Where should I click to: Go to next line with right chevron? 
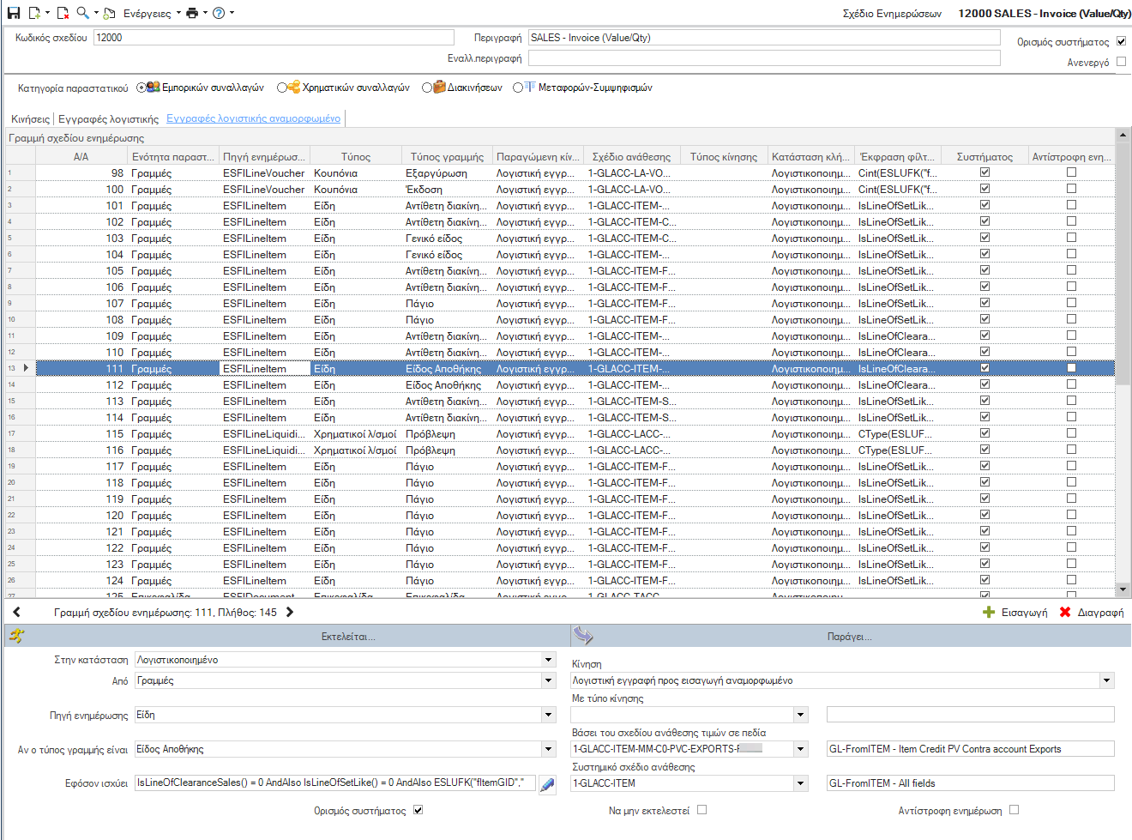click(x=290, y=613)
